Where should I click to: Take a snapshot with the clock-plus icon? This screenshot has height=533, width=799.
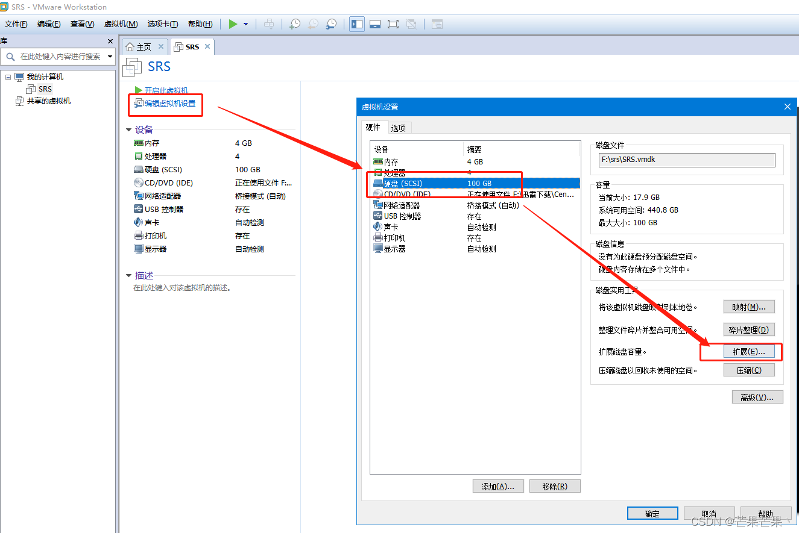(x=295, y=24)
